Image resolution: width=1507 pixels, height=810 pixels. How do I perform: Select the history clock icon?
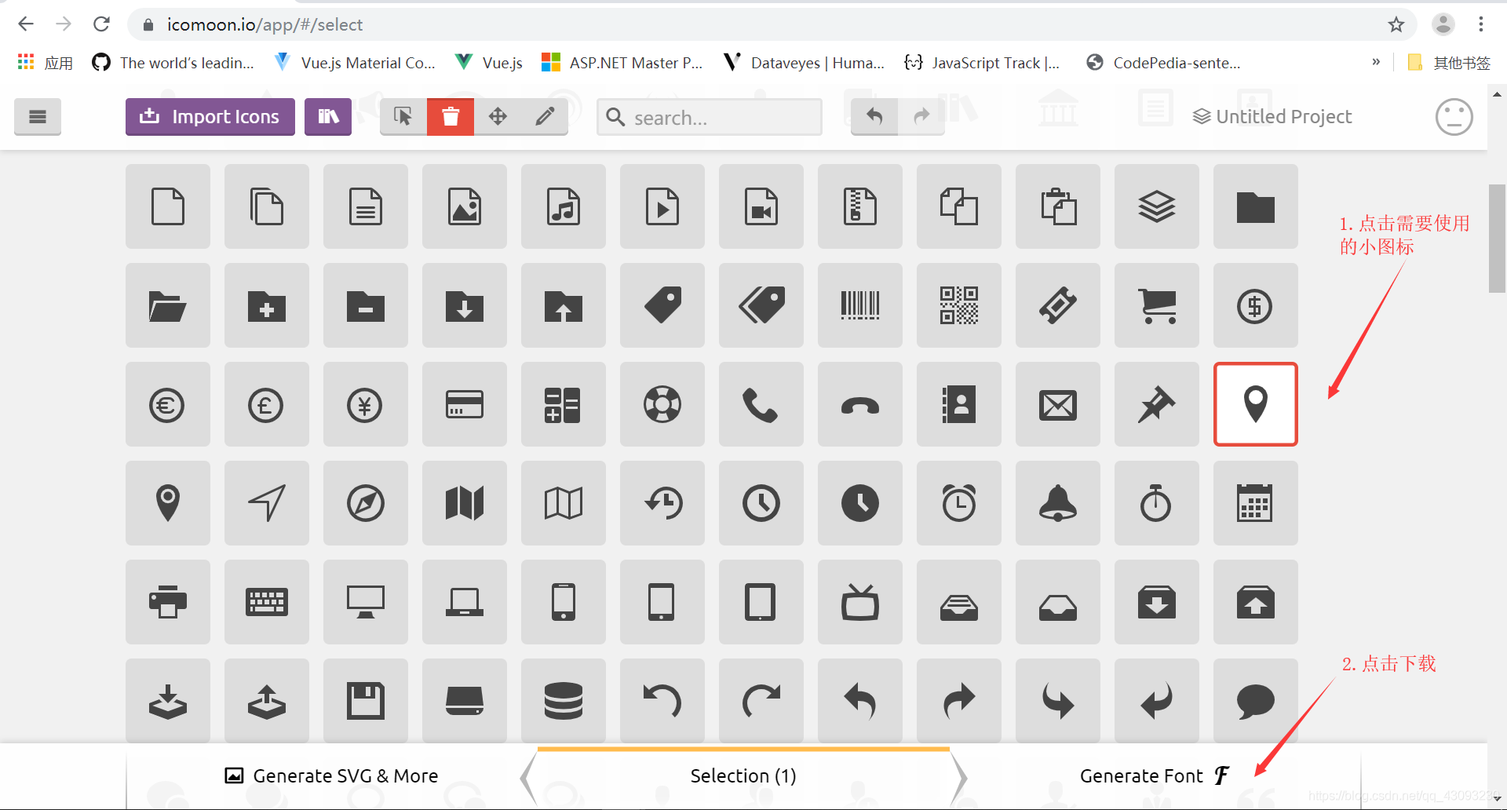pos(662,503)
